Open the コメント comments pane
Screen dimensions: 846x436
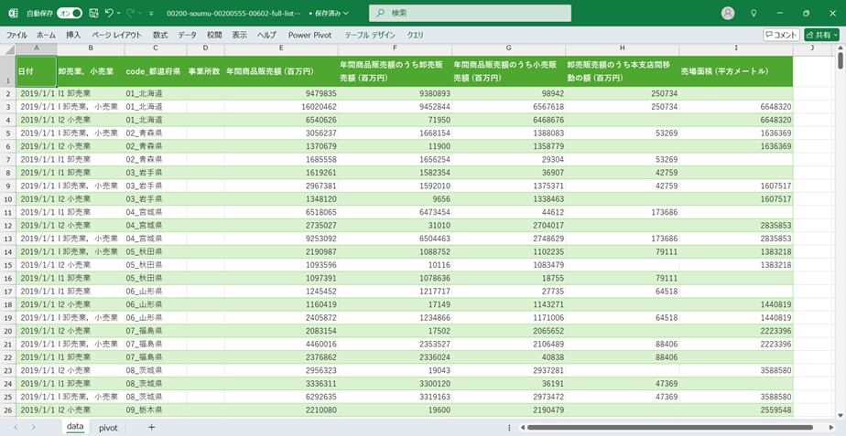(781, 35)
